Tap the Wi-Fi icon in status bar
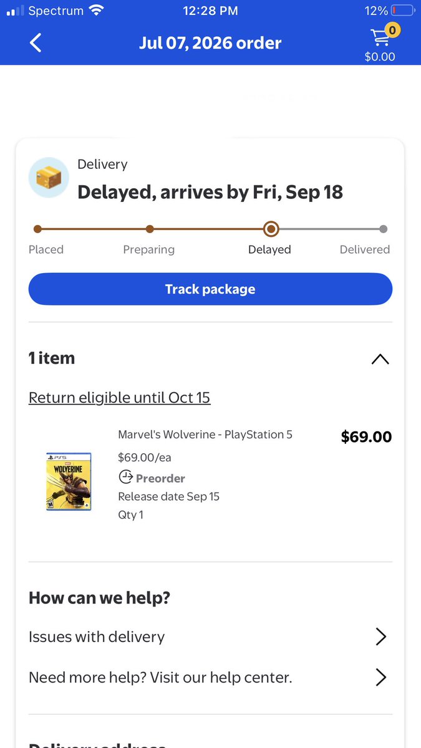Screen dimensions: 421x748 point(96,11)
